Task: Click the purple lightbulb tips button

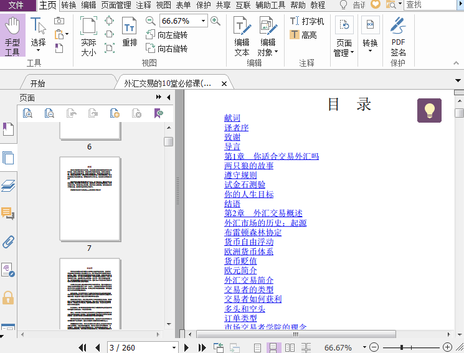Action: pyautogui.click(x=429, y=110)
